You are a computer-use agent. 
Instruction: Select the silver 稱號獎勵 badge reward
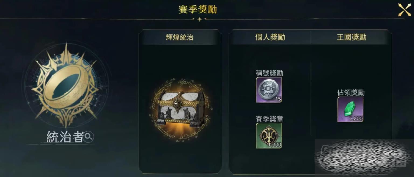coord(269,90)
